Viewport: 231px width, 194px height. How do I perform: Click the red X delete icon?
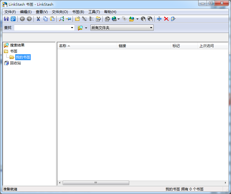click(x=166, y=19)
